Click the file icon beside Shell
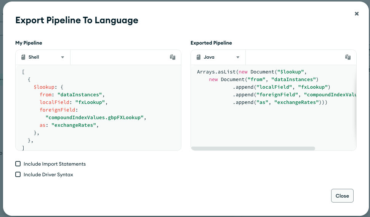 [23, 57]
